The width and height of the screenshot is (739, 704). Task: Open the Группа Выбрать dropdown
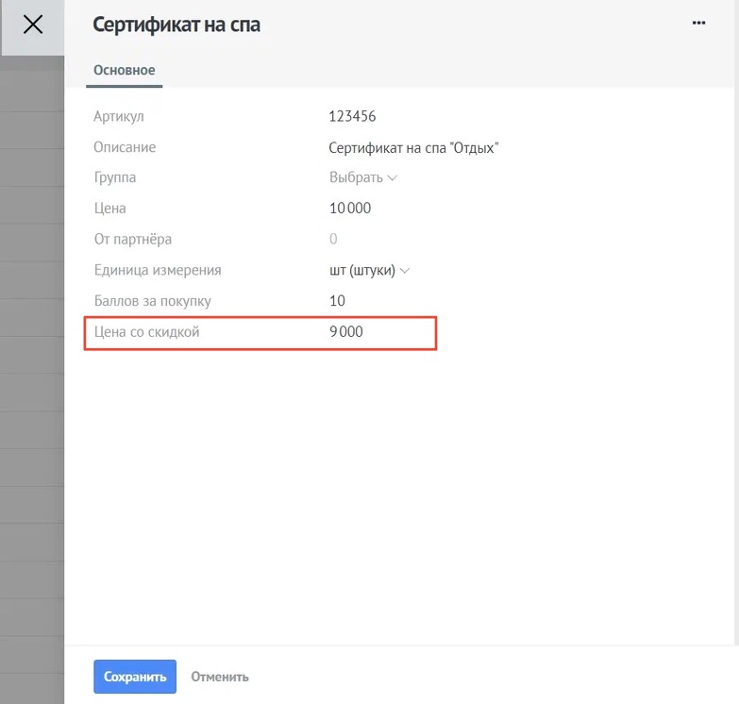(x=363, y=177)
